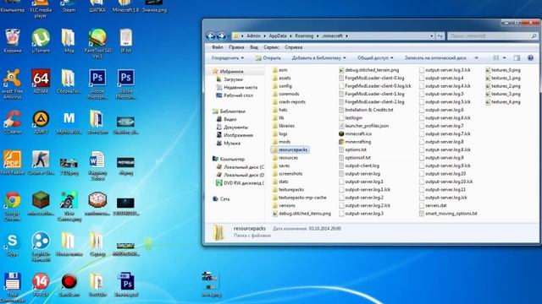Screen dimensions: 542x304
Task: Select the first Adobe Photoshop shortcut
Action: tap(97, 84)
